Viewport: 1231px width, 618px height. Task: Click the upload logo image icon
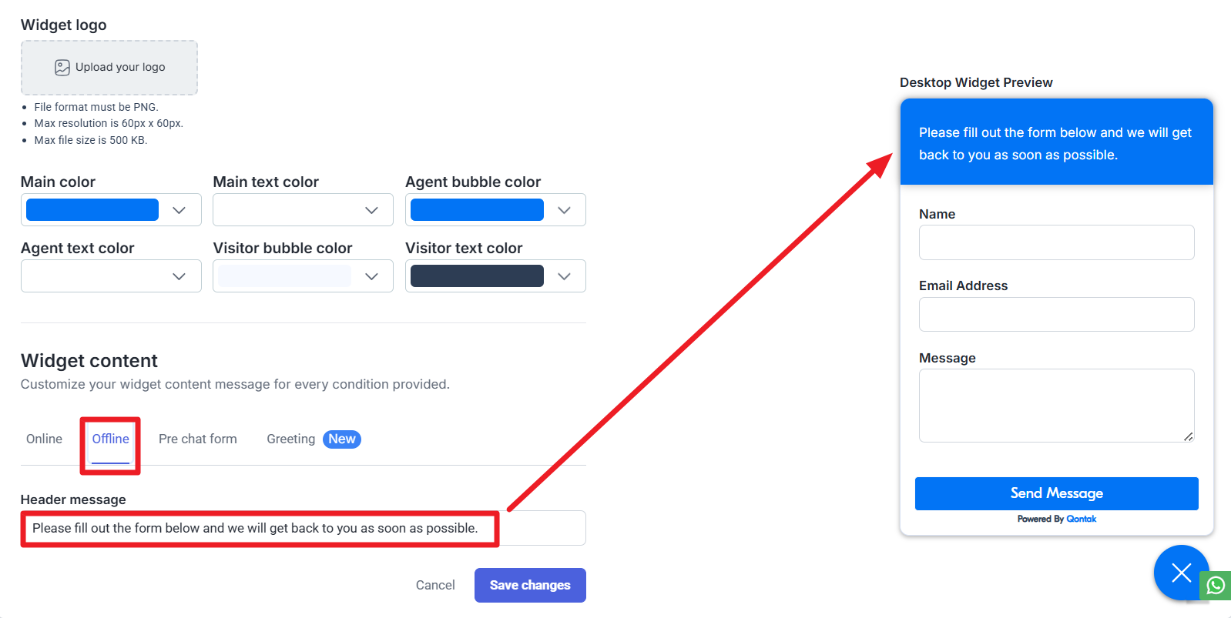pyautogui.click(x=62, y=68)
